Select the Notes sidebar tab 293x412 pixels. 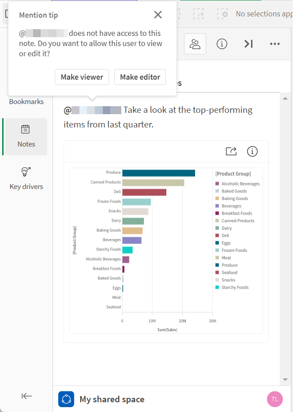click(26, 137)
